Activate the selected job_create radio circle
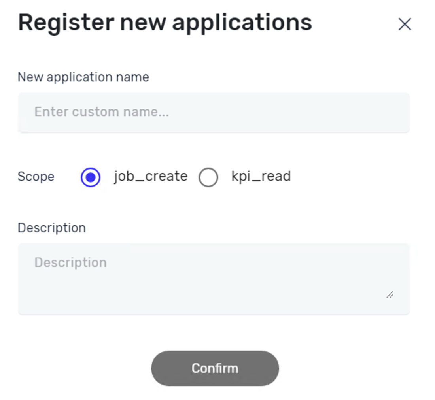435x400 pixels. [x=91, y=177]
